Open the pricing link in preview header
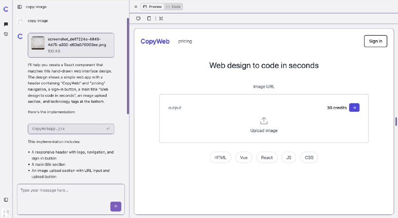398x218 pixels. [185, 41]
